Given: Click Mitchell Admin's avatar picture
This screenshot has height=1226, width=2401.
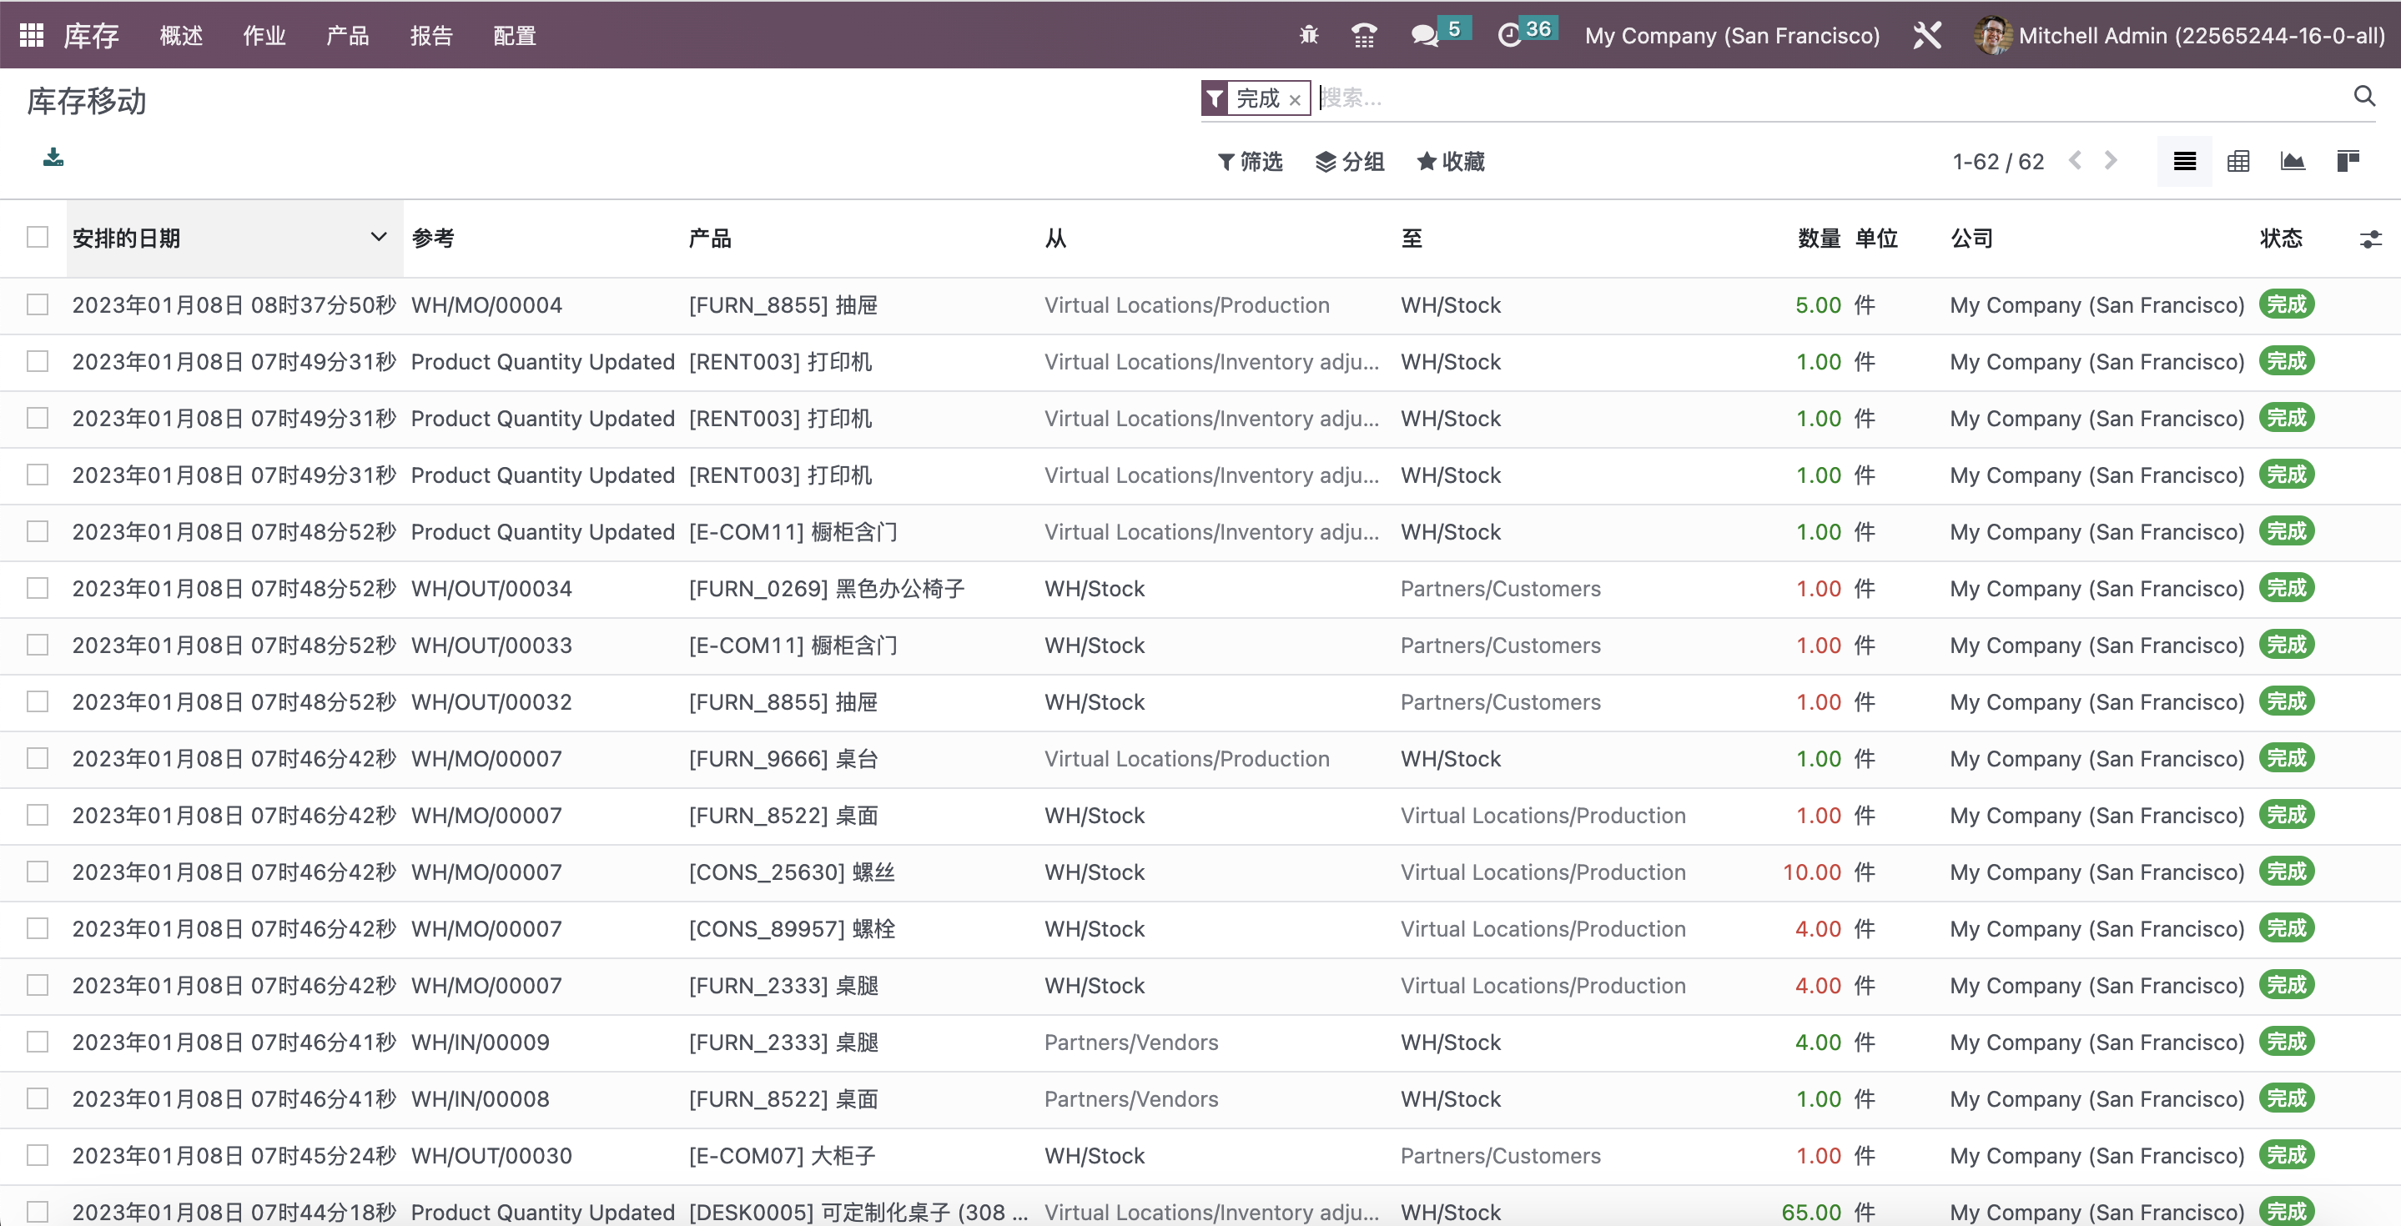Looking at the screenshot, I should click(x=1992, y=35).
